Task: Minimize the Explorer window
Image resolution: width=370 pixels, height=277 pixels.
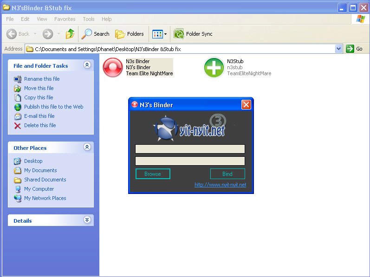Action: 342,8
